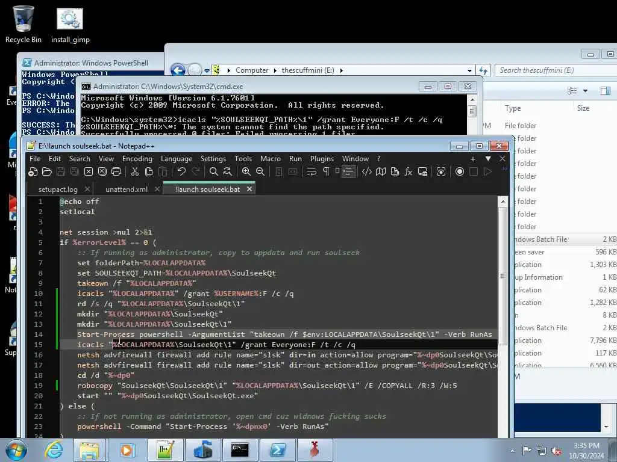617x462 pixels.
Task: Click the Print toolbar icon
Action: (116, 171)
